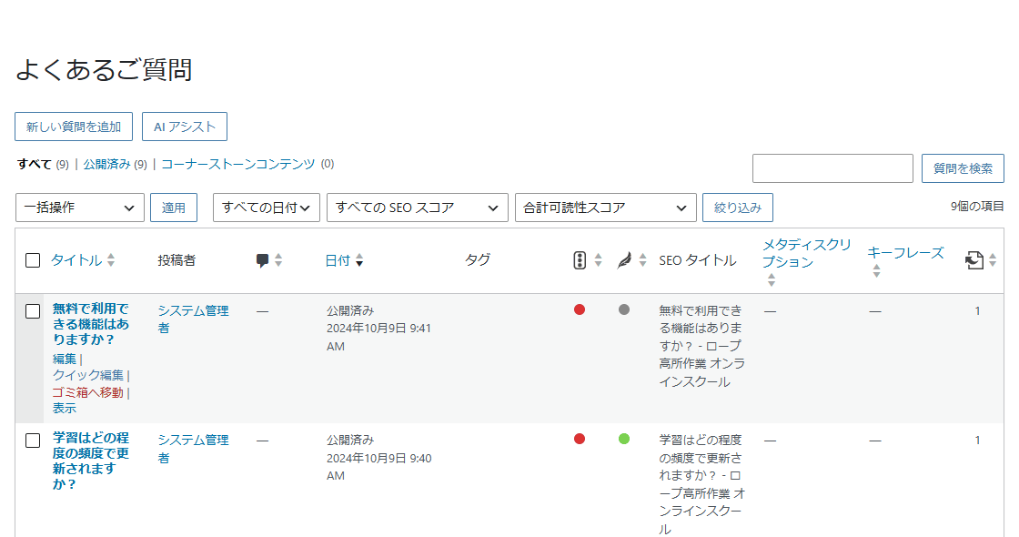Click the 質問を検索 search button
This screenshot has height=537, width=1019.
click(963, 168)
